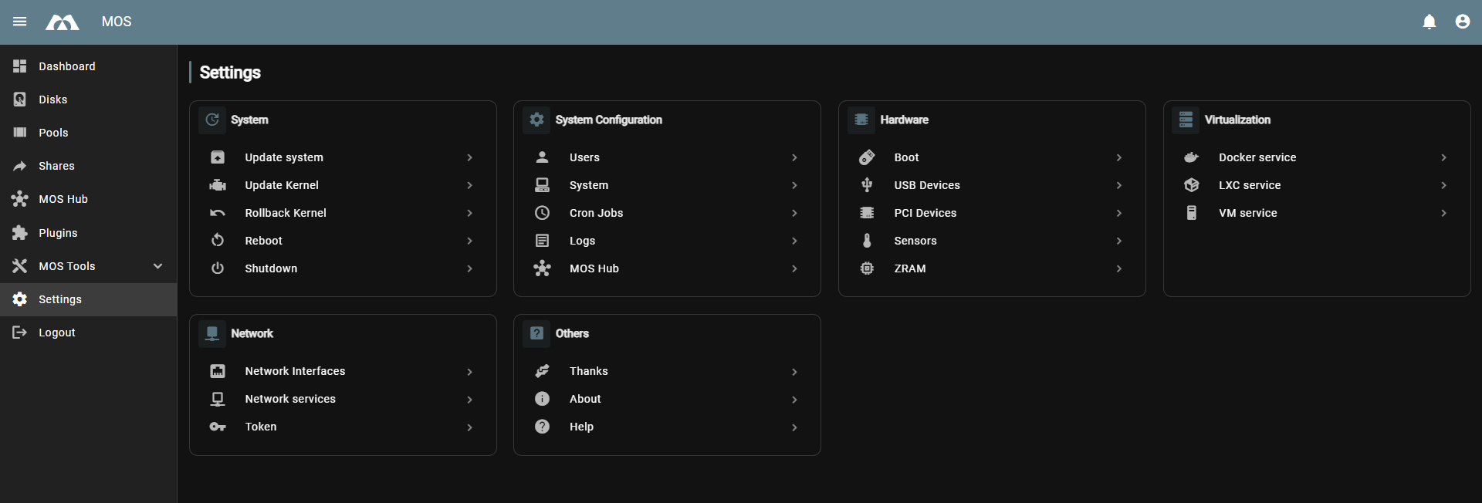This screenshot has width=1482, height=503.
Task: Click the Shutdown power icon
Action: [x=218, y=268]
